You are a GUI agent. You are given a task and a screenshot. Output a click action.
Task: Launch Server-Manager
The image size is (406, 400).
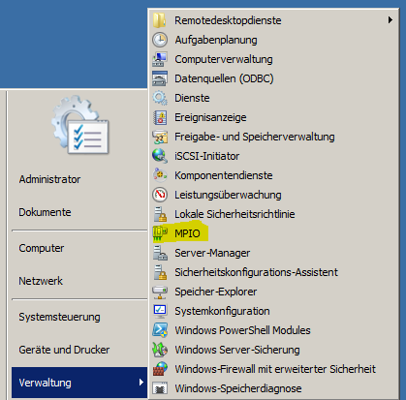click(x=273, y=253)
